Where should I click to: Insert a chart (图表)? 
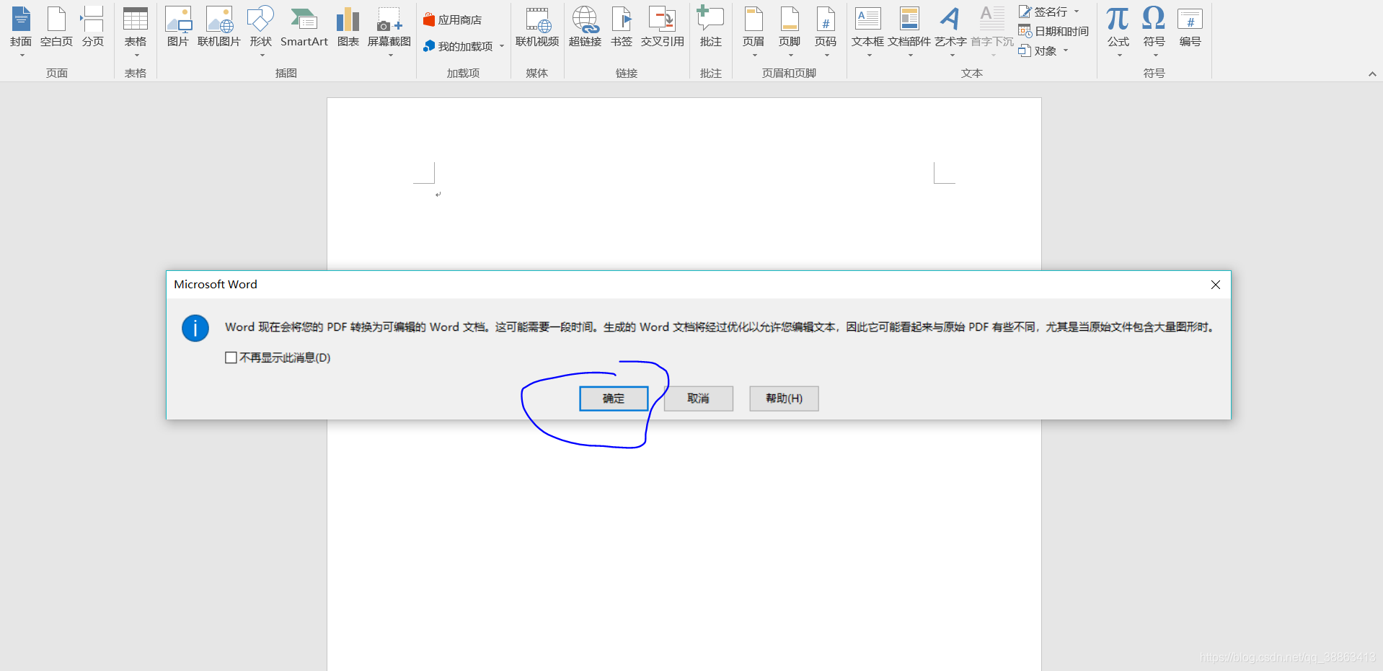[x=348, y=29]
